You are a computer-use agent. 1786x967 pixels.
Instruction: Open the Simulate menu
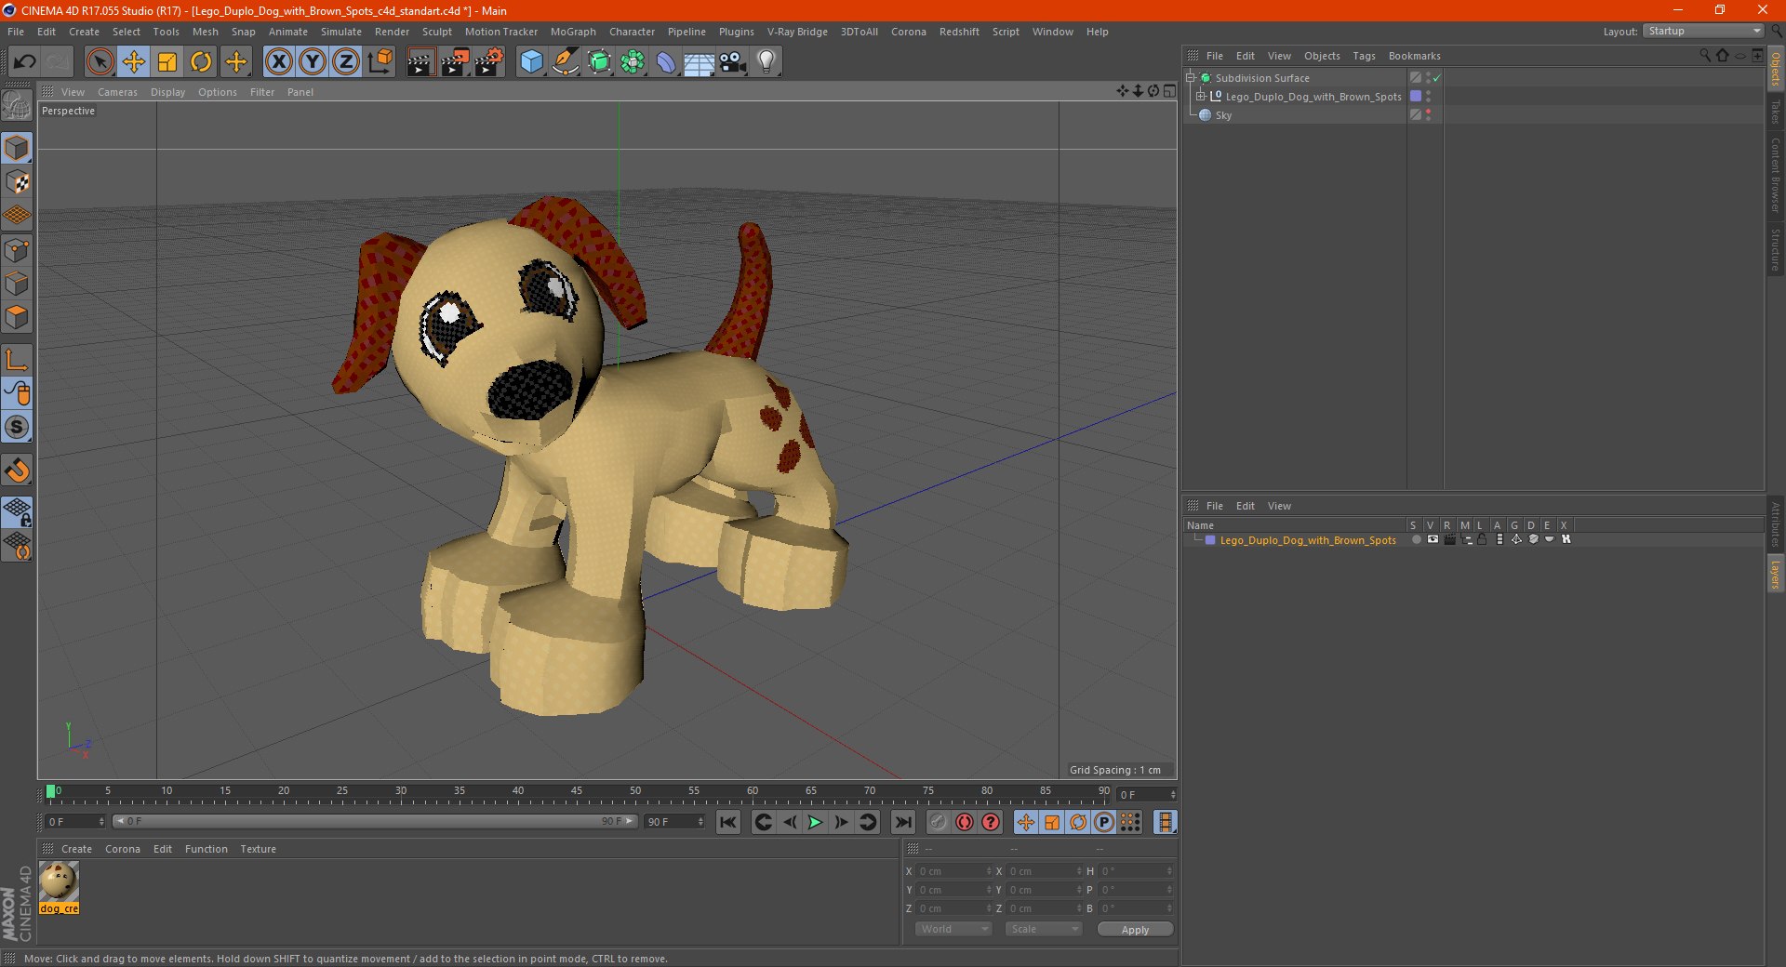[x=341, y=32]
